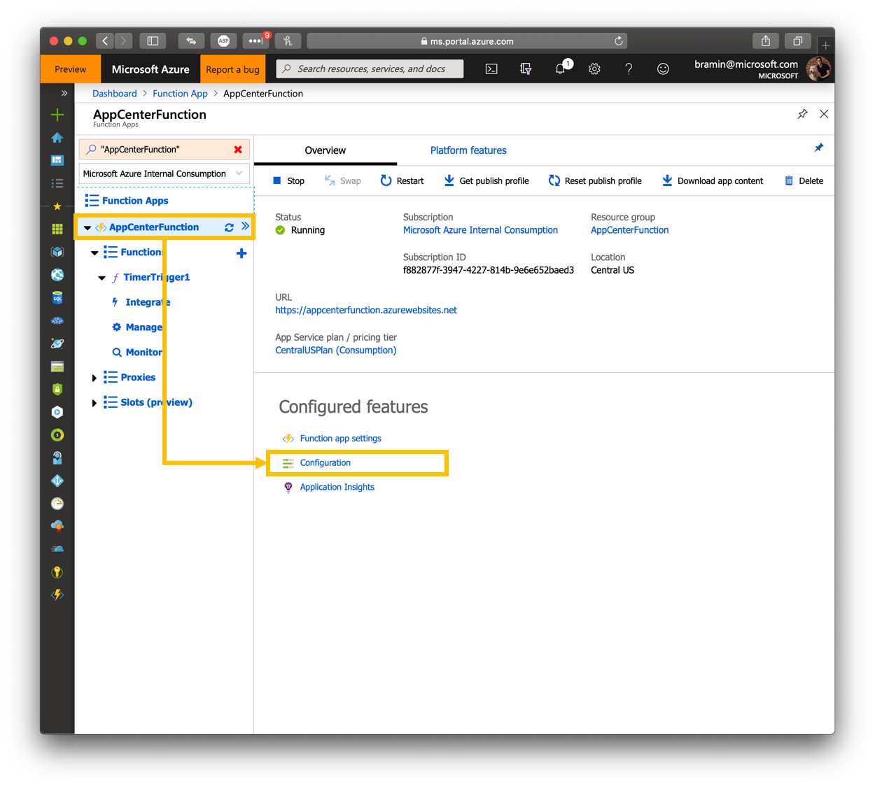Open subscription dropdown Microsoft Azure Internal Consumption
The image size is (875, 787).
(164, 173)
